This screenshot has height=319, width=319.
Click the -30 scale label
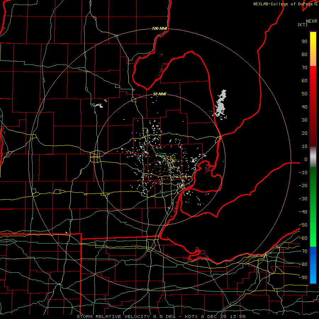pos(303,199)
